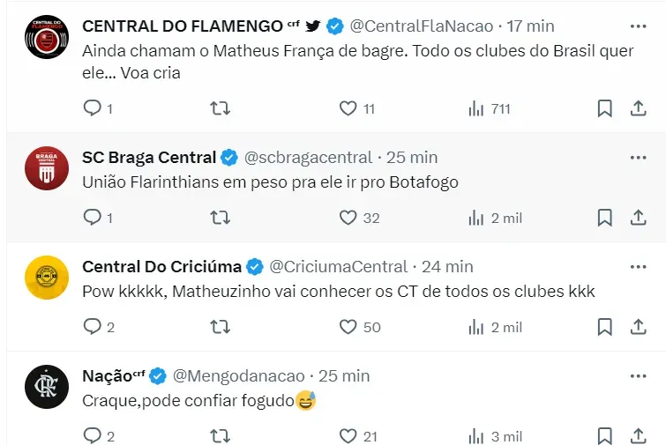
Task: View stats of the Central Do Criciúma tweet
Action: [x=477, y=327]
